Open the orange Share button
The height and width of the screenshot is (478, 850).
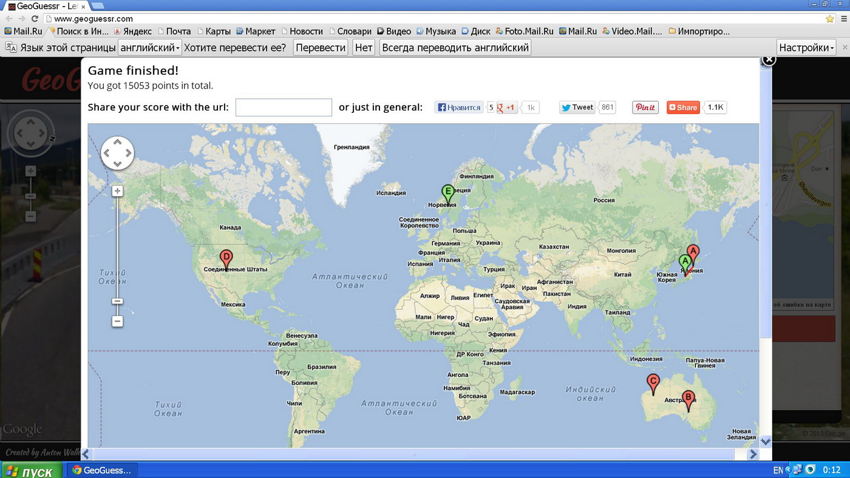pos(683,107)
